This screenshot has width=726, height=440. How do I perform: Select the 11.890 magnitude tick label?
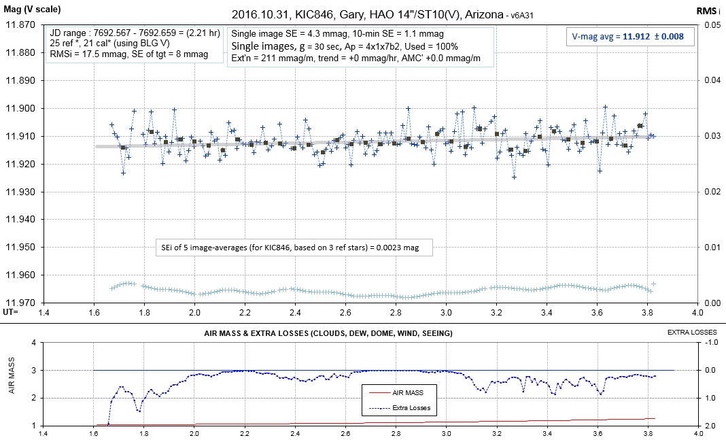click(20, 81)
